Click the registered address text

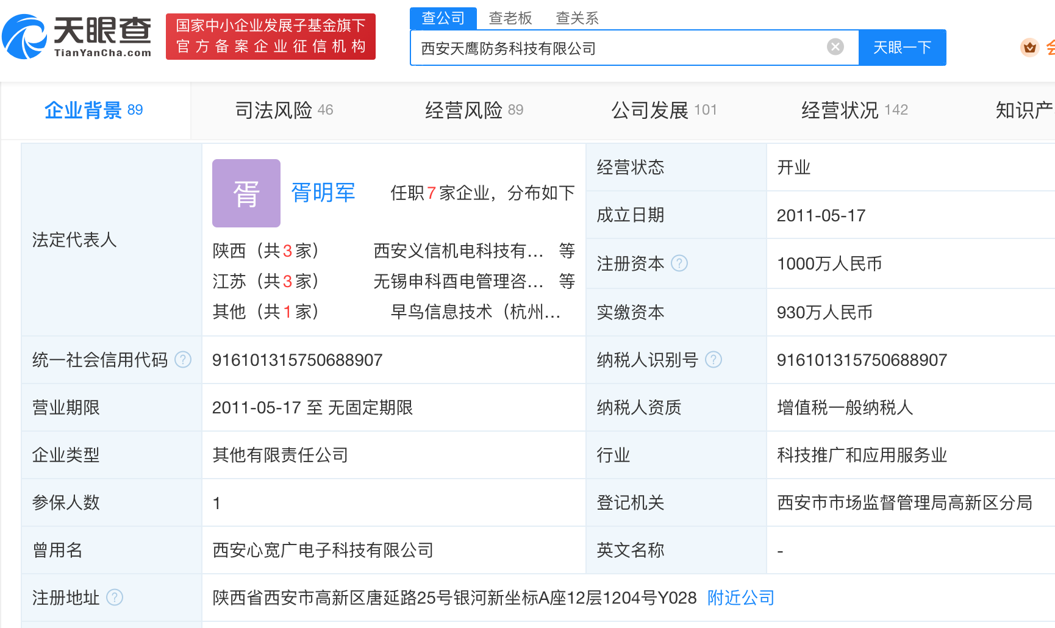coord(454,598)
